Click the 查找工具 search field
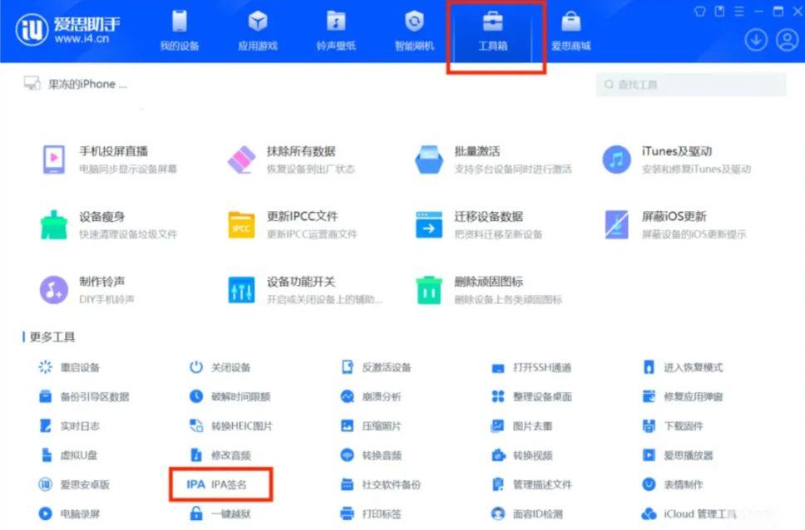The width and height of the screenshot is (805, 530). pyautogui.click(x=690, y=85)
